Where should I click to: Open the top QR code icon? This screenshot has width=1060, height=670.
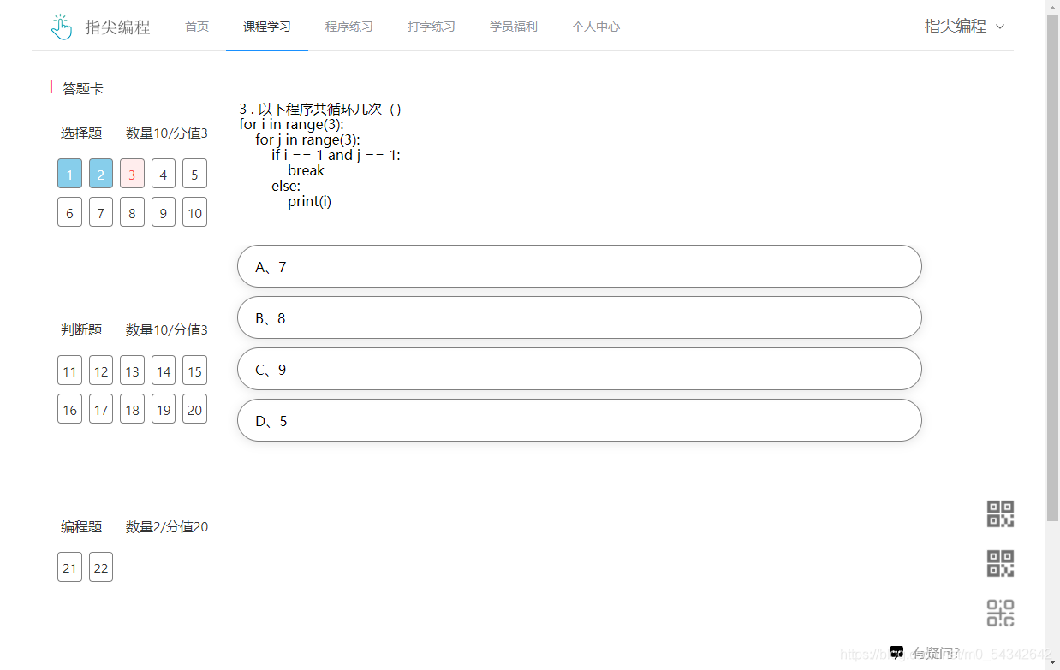(x=1000, y=514)
